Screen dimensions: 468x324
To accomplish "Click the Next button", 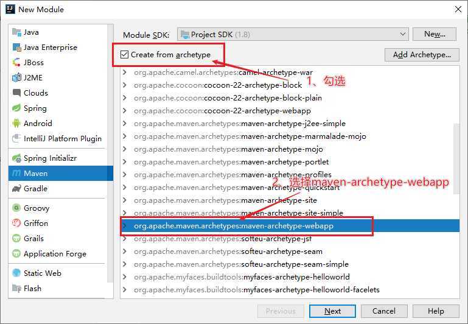I will (x=332, y=311).
